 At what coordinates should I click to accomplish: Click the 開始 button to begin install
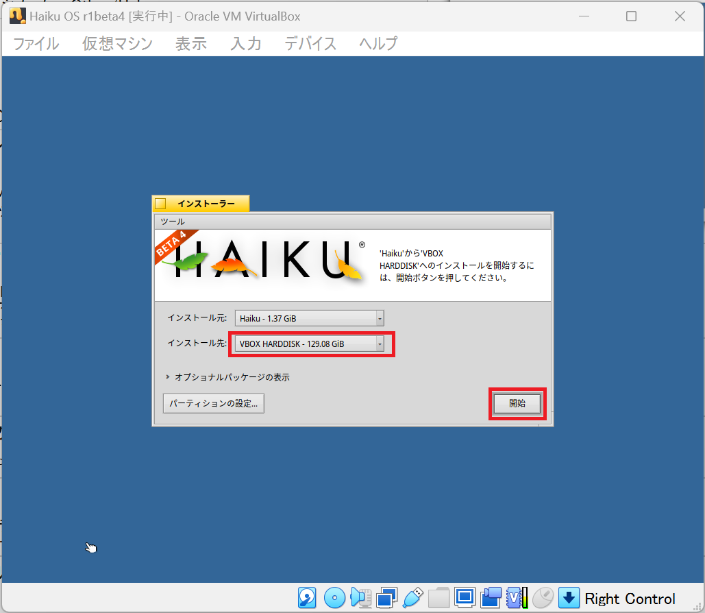517,403
